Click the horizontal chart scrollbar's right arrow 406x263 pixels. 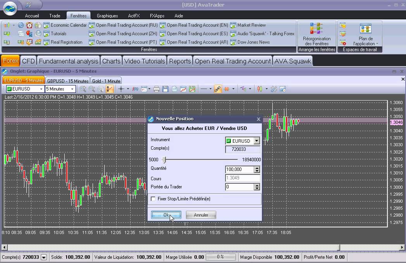click(x=402, y=247)
